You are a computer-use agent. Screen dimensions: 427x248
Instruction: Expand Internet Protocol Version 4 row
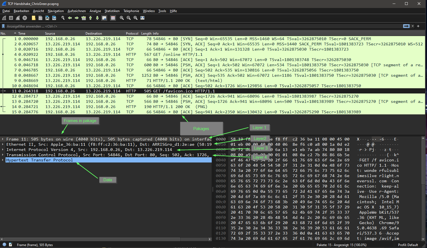pos(2,150)
